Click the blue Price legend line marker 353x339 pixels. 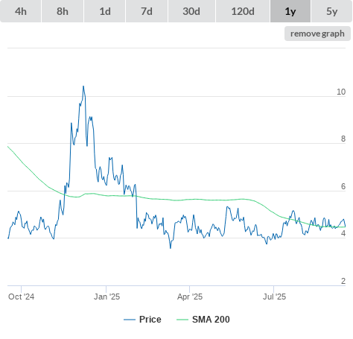click(130, 320)
